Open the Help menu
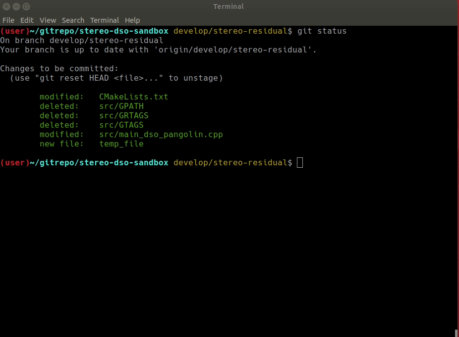 coord(132,20)
